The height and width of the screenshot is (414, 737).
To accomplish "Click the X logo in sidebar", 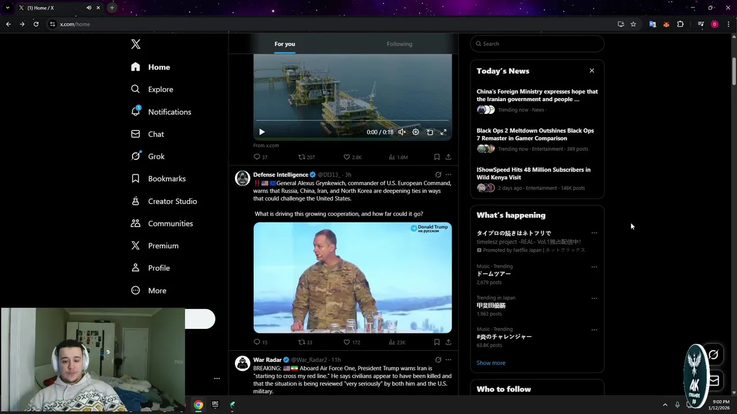I will [135, 44].
